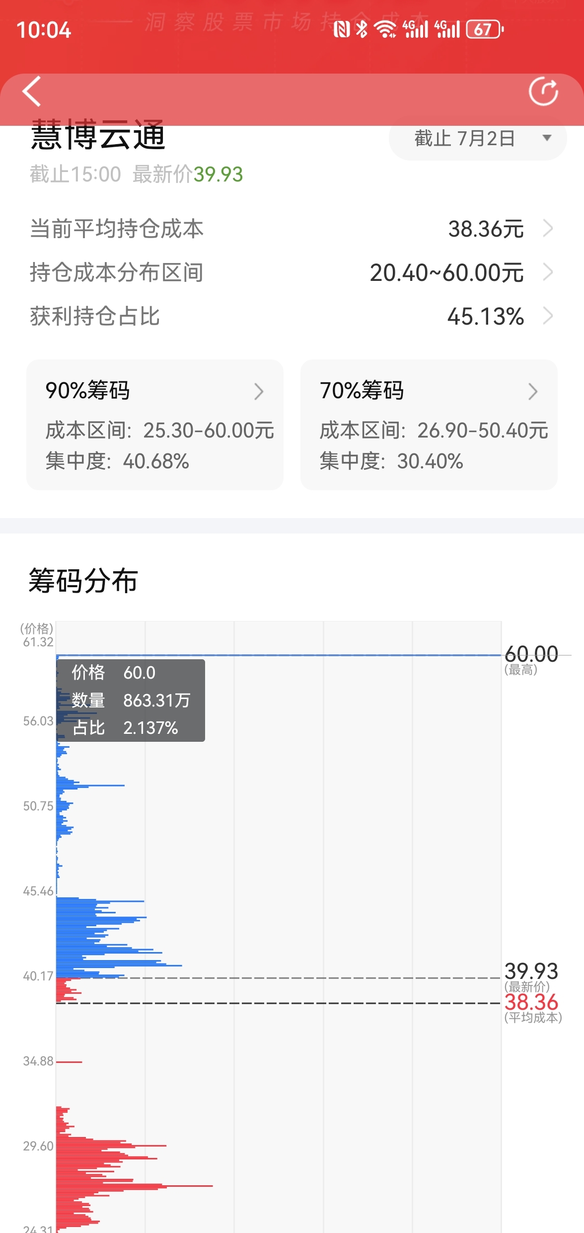Tap the NFC status icon
Viewport: 584px width, 1233px height.
tap(342, 29)
